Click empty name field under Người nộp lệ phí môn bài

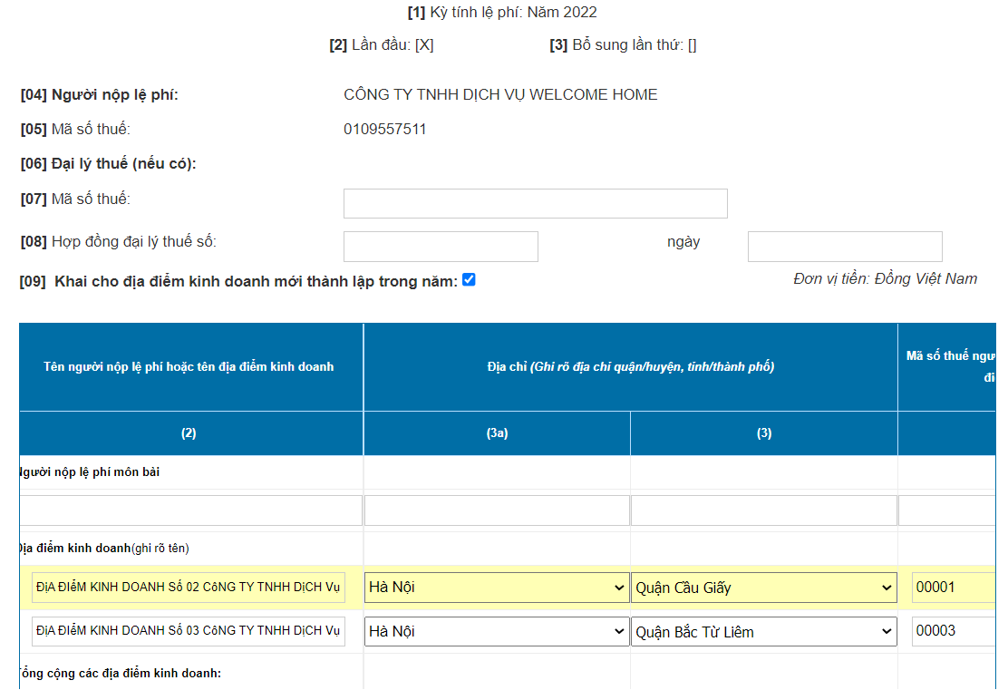point(190,510)
